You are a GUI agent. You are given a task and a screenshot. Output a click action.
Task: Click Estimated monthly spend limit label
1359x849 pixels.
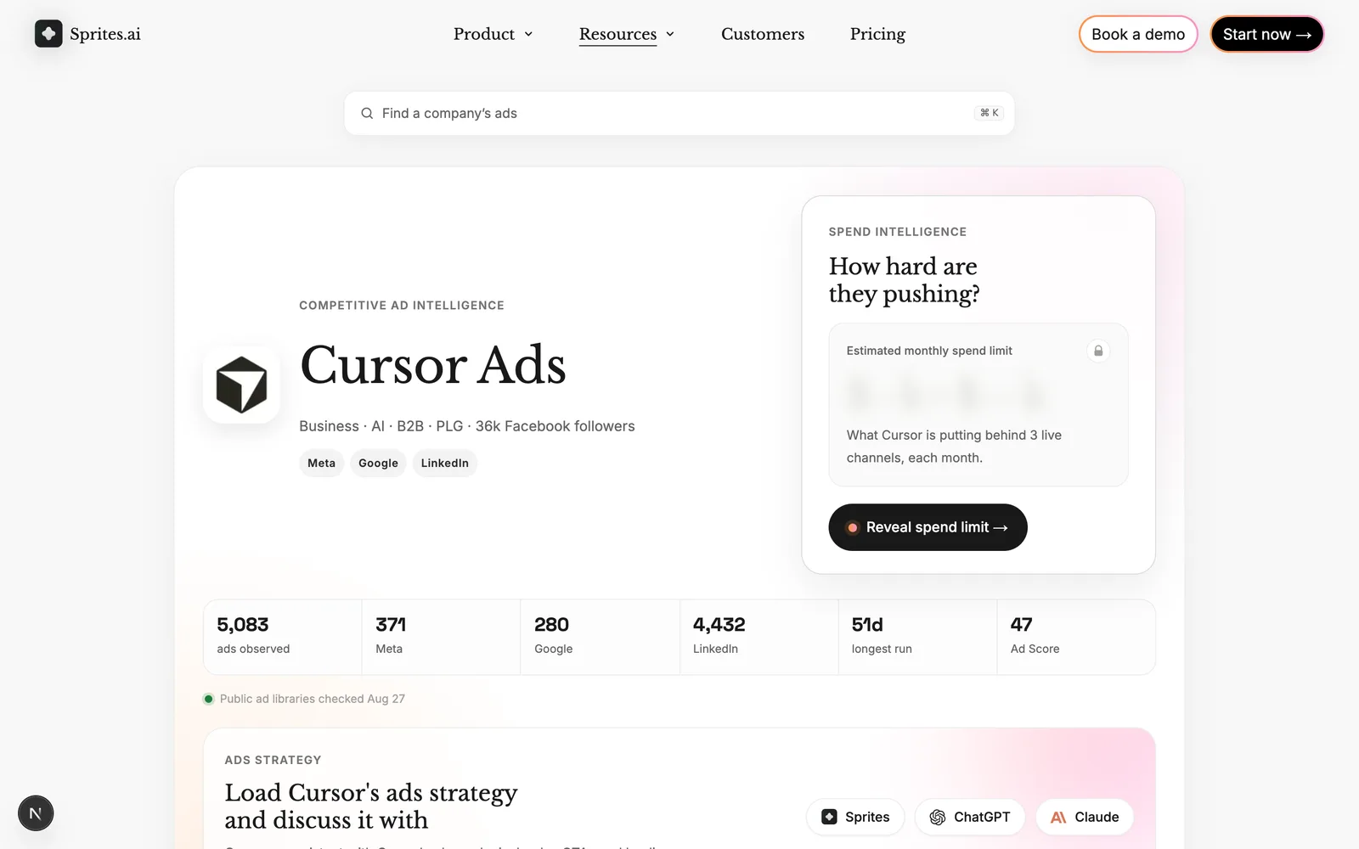pos(929,351)
